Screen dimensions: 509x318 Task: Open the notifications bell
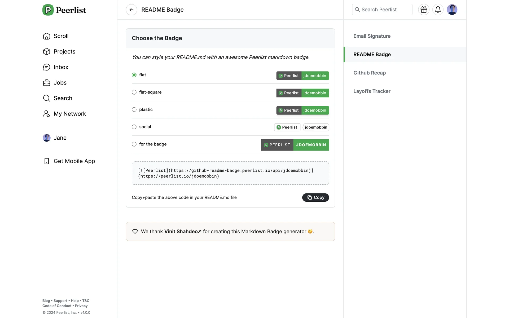point(438,10)
